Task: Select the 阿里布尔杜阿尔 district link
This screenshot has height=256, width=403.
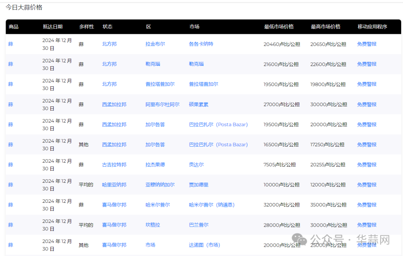Action: click(162, 105)
